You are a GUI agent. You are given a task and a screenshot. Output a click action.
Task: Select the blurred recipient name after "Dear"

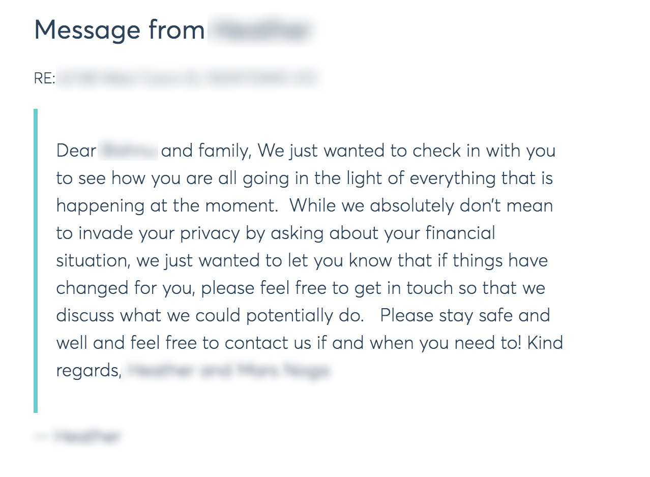128,151
